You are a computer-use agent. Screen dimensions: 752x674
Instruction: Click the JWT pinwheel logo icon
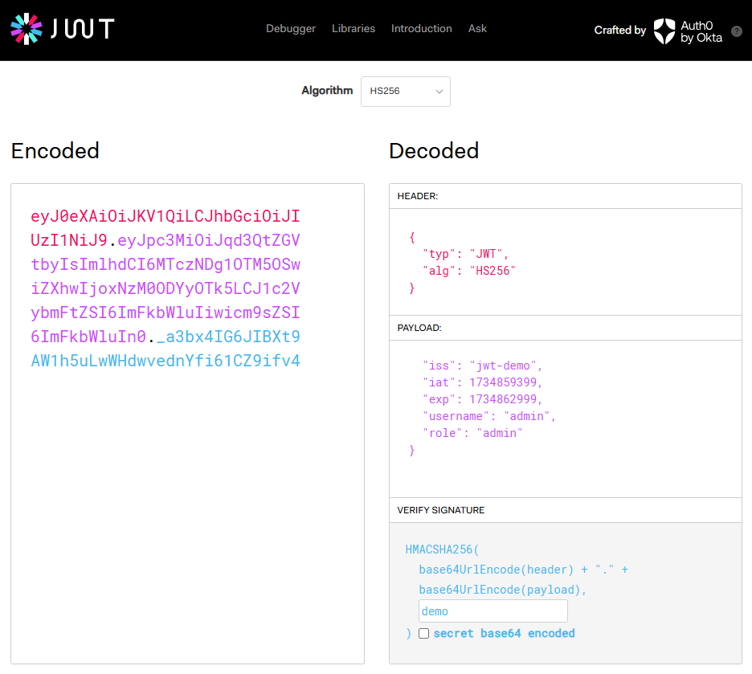point(27,29)
